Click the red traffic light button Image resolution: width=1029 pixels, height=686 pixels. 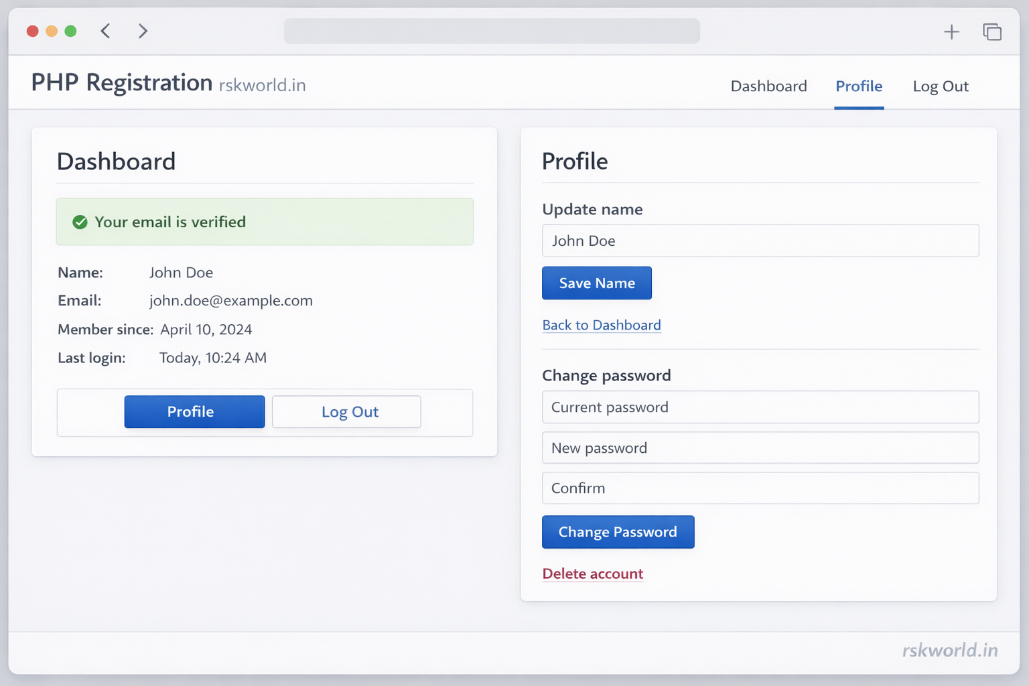(32, 31)
